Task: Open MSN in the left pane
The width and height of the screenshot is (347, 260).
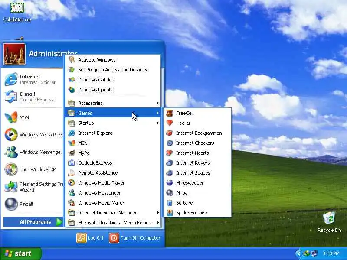Action: pos(33,117)
